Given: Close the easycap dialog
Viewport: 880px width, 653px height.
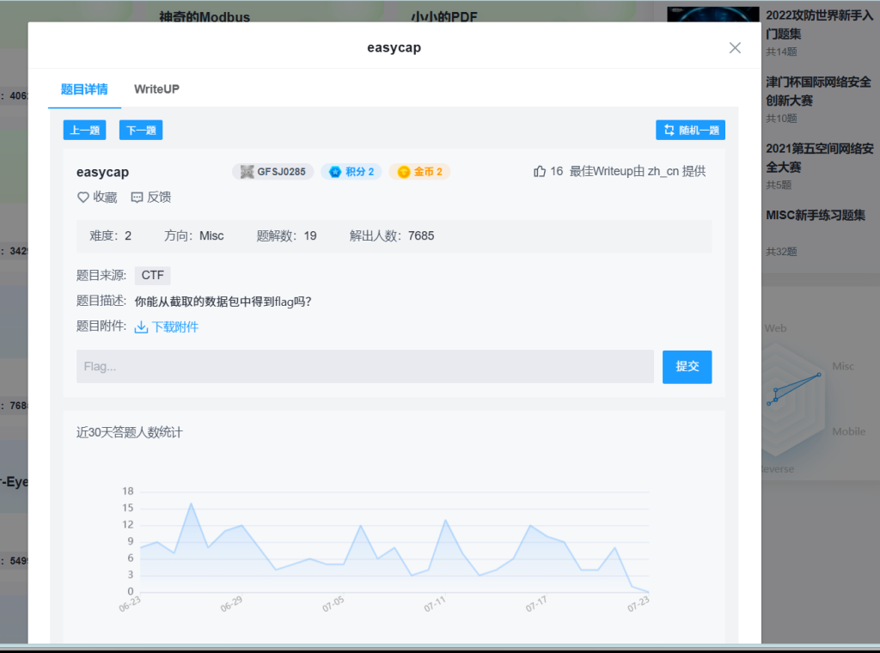Looking at the screenshot, I should [735, 48].
